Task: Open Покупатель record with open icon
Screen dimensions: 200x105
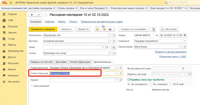Action: (114, 35)
